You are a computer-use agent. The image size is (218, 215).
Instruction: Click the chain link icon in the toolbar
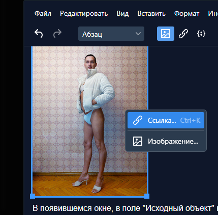pos(183,34)
